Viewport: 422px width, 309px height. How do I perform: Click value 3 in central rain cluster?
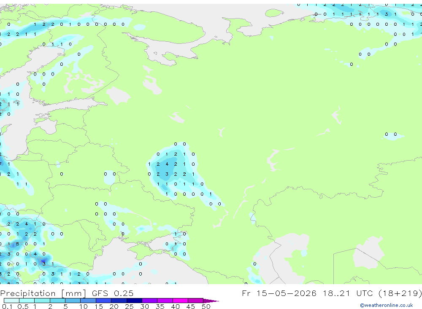(x=167, y=174)
